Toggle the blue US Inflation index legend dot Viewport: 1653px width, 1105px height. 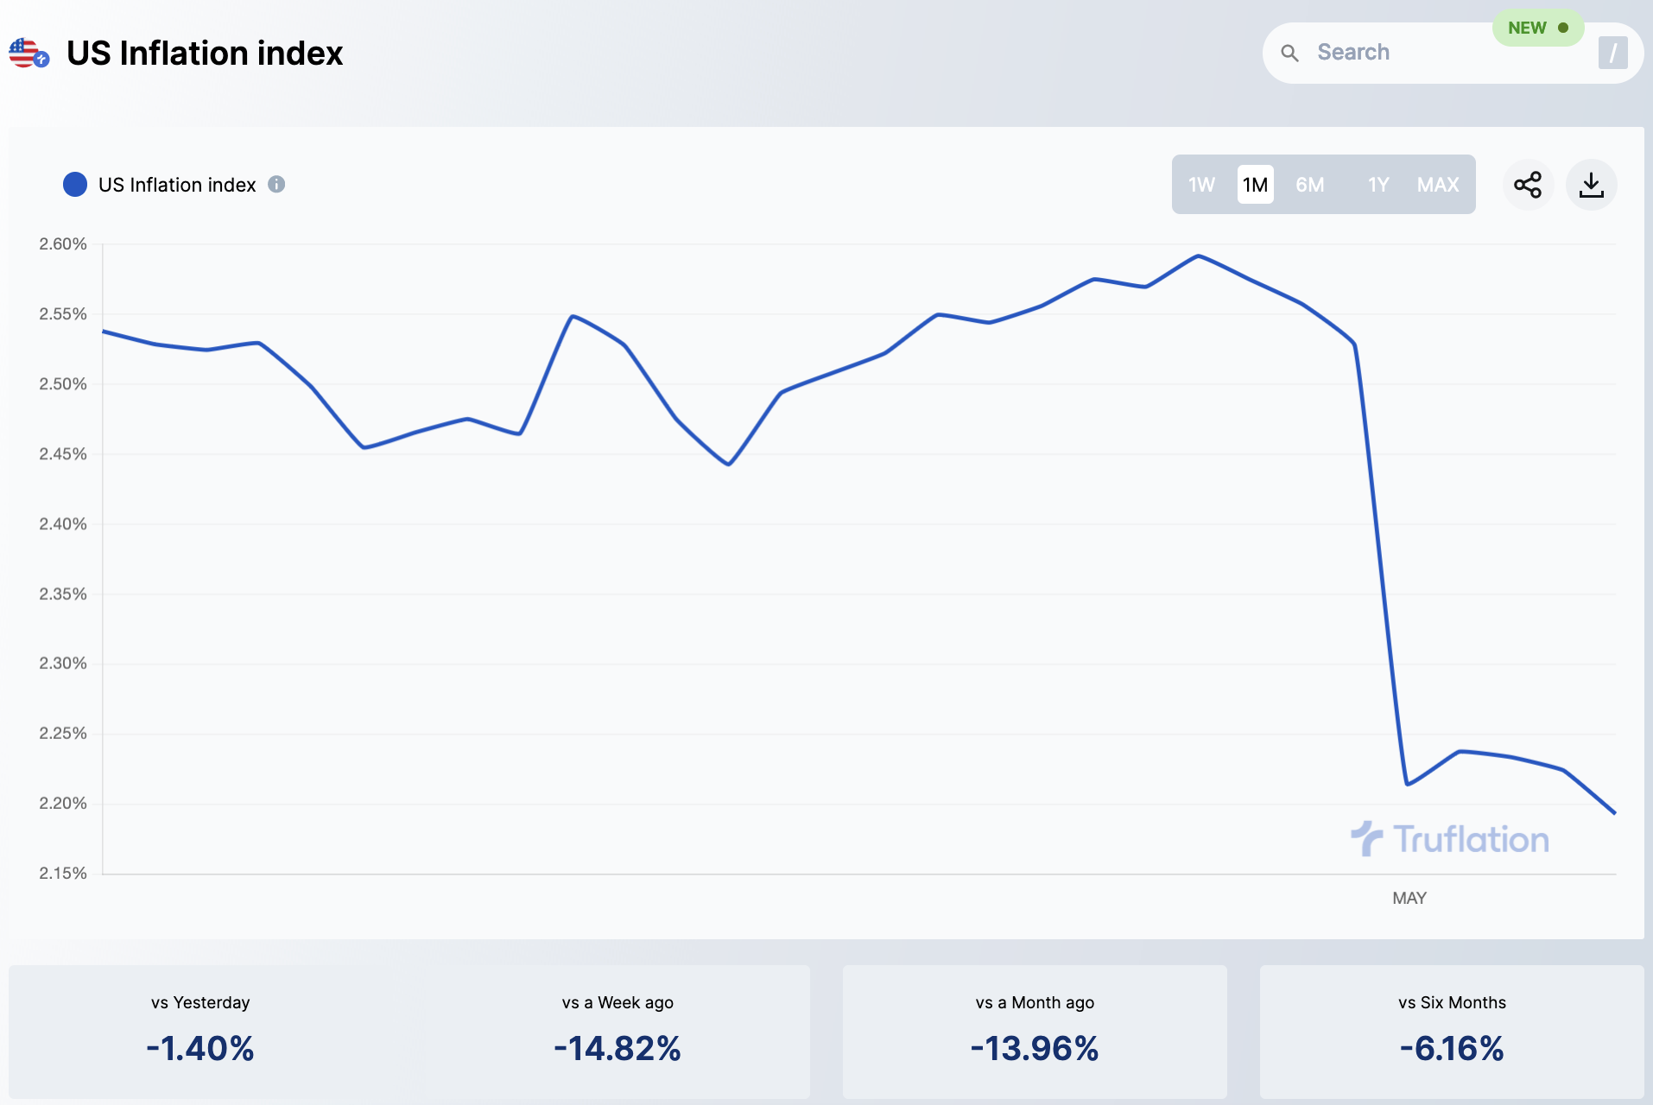pos(75,184)
